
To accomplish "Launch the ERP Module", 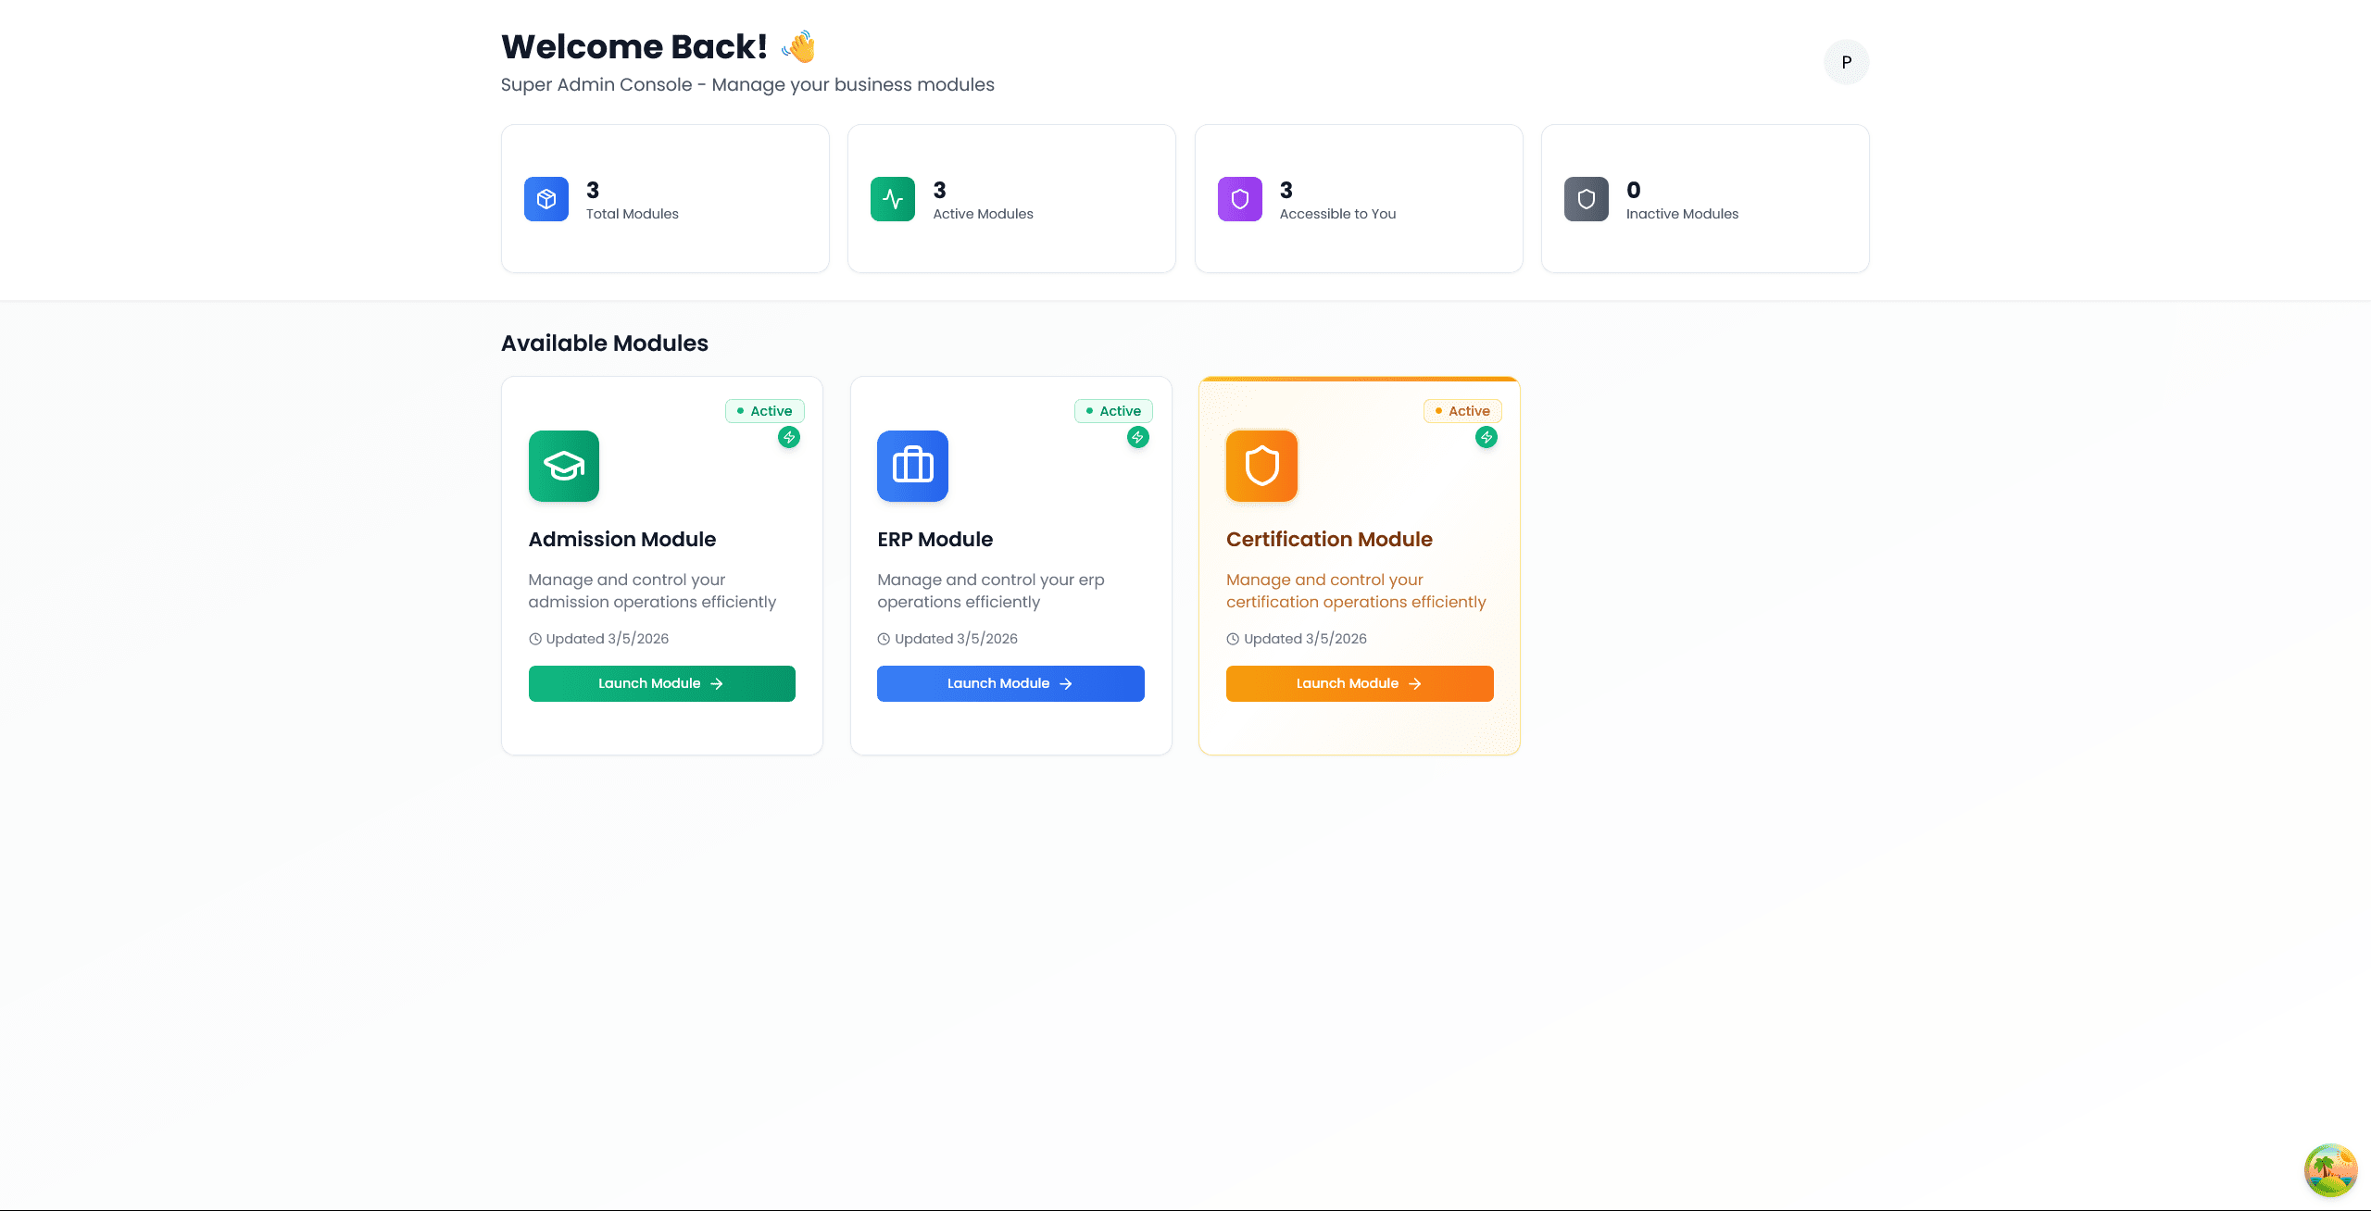I will click(1010, 683).
